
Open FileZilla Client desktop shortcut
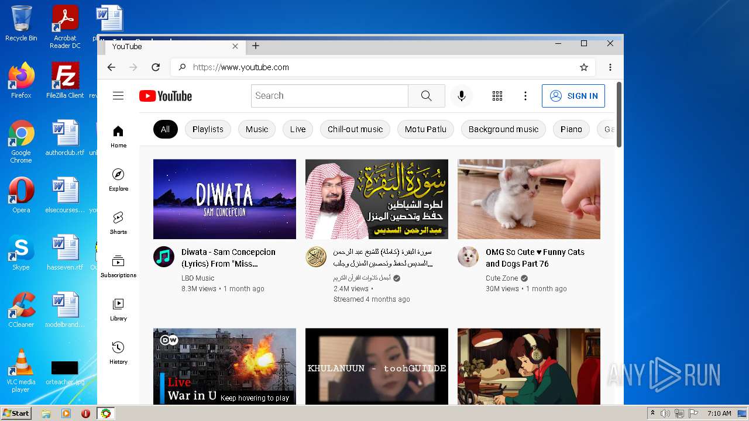[65, 81]
